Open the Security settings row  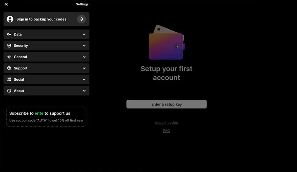[x=47, y=45]
